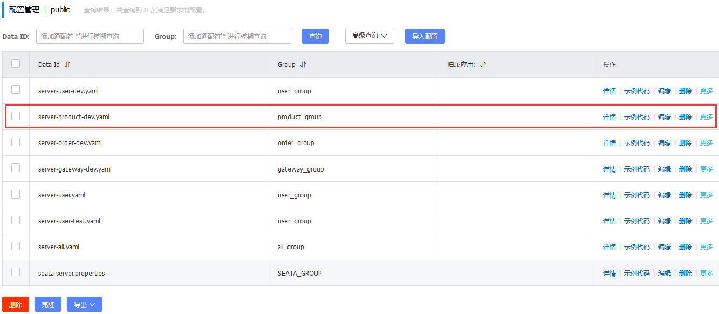This screenshot has width=719, height=314.
Task: Tick the checkbox for server-user-dev.yaml
Action: [x=16, y=90]
